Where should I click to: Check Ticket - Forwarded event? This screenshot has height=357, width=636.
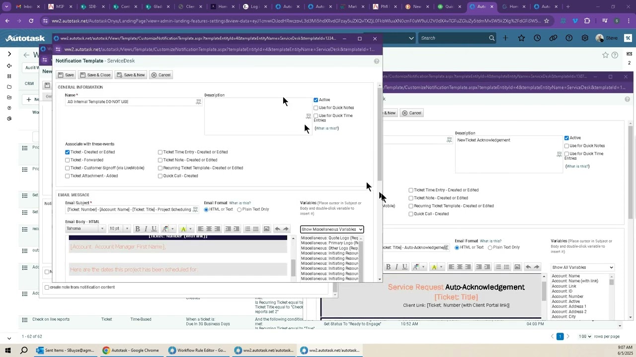pyautogui.click(x=68, y=160)
